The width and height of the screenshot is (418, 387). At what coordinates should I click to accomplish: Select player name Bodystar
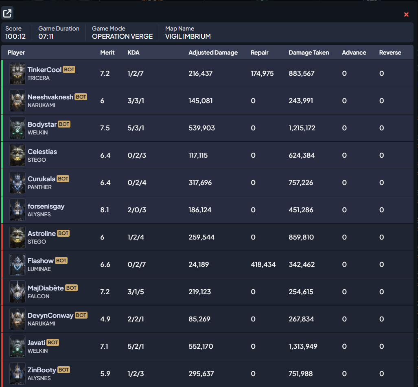[x=42, y=124]
